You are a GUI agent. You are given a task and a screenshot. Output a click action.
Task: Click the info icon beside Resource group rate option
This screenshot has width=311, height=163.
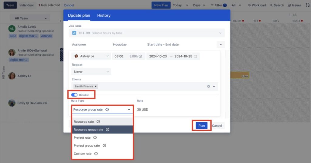pos(108,130)
